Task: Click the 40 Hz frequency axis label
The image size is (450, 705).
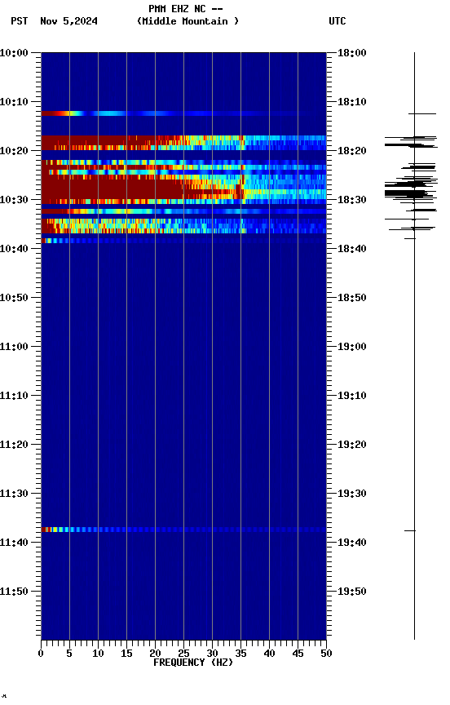Action: point(269,654)
